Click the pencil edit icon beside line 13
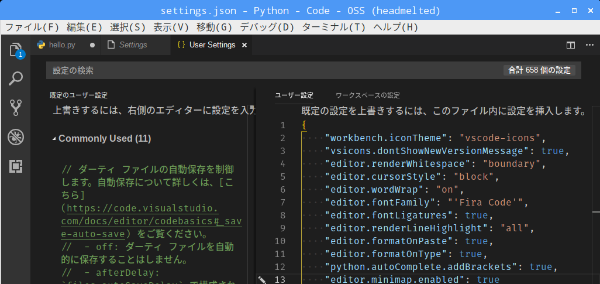Viewport: 600px width, 284px height. click(262, 280)
